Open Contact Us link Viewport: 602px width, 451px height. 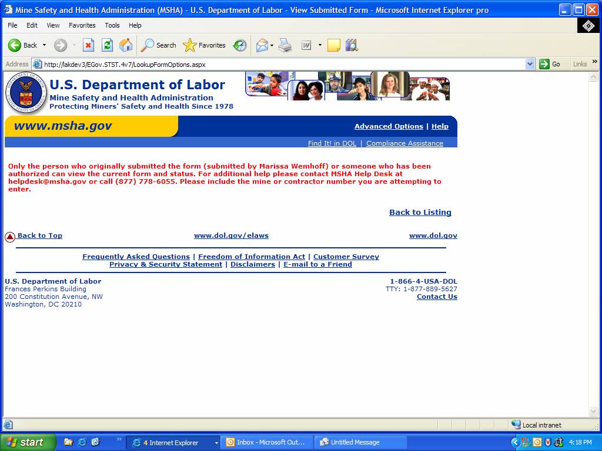pos(437,297)
